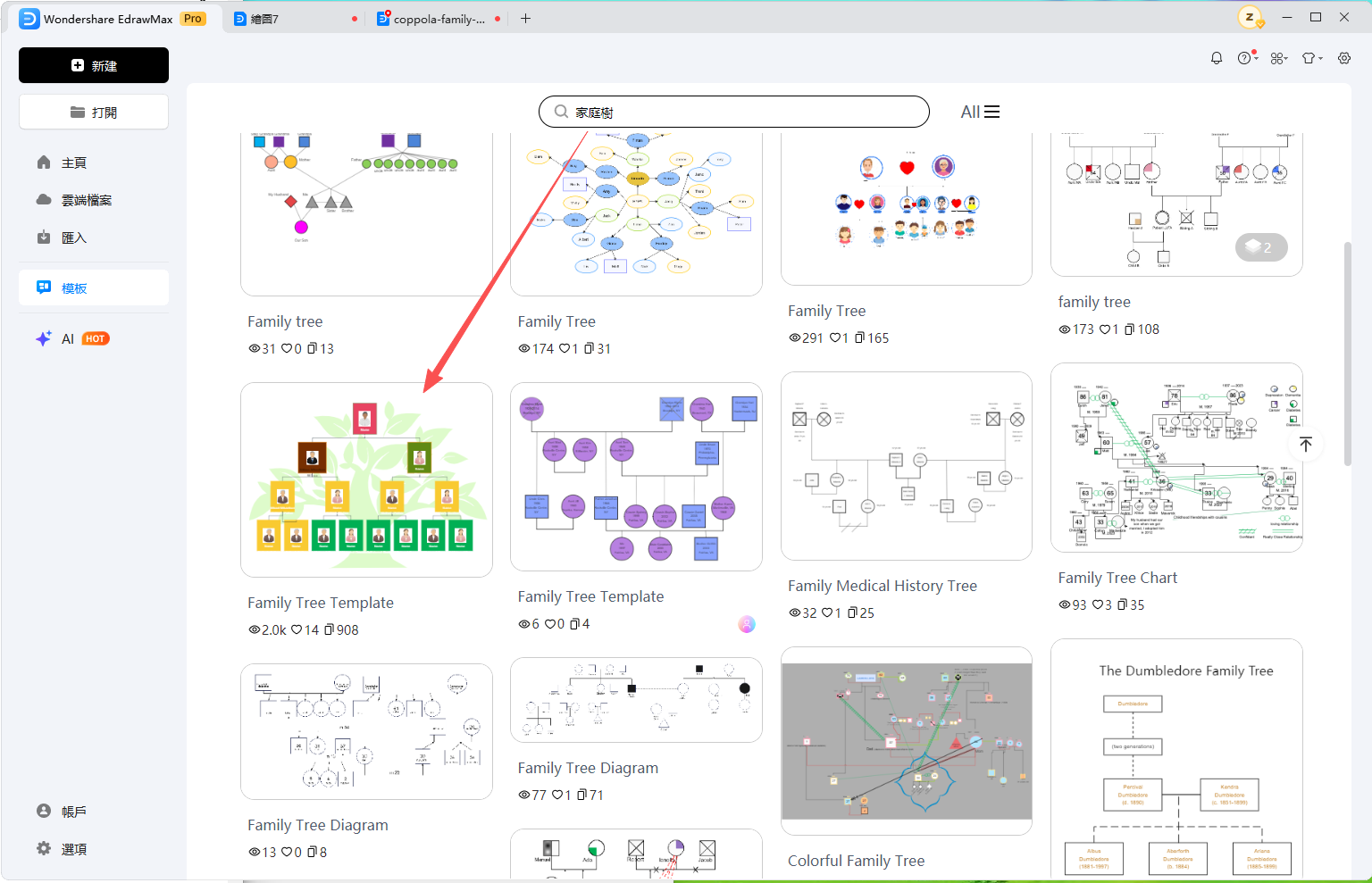Open the green tree Family Tree Template thumbnail
Viewport: 1372px width, 883px height.
tap(366, 480)
